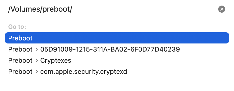Click the blue highlight area right of Preboot

tap(130, 38)
